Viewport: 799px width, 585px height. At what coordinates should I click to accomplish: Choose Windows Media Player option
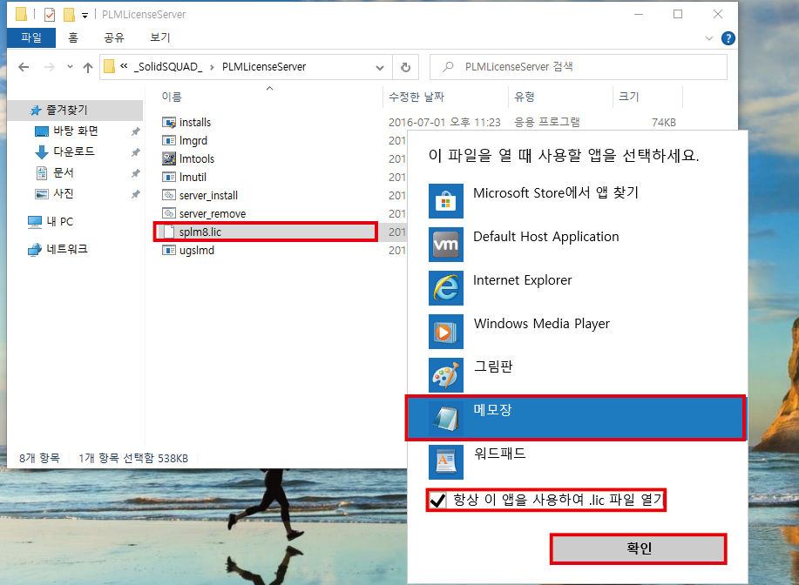[x=576, y=332]
